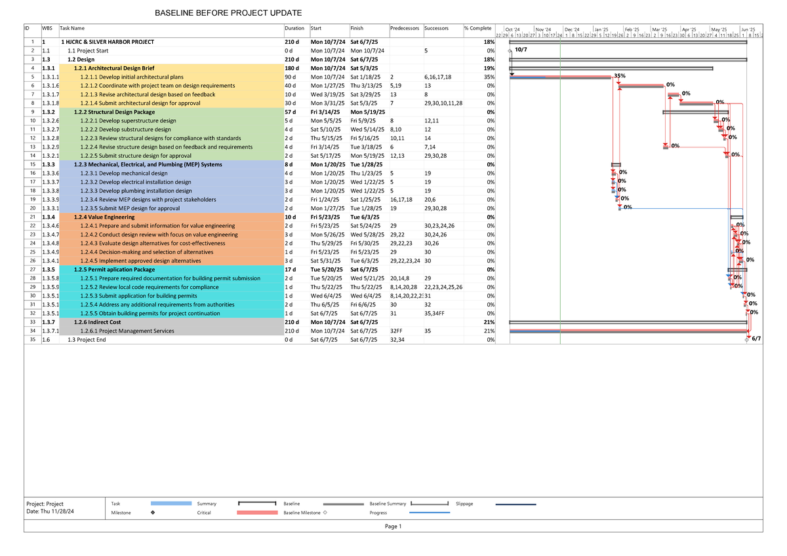This screenshot has height=556, width=787.
Task: Click '1.2.6.1 Project Management Services' task name
Action: [x=127, y=331]
